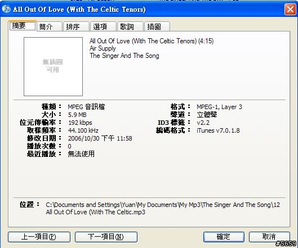298x248 pixels.
Task: Click the bit rate value 192 kbps
Action: 80,123
